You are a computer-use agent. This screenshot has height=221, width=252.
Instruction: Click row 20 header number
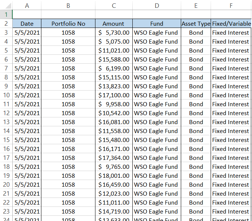pyautogui.click(x=6, y=184)
